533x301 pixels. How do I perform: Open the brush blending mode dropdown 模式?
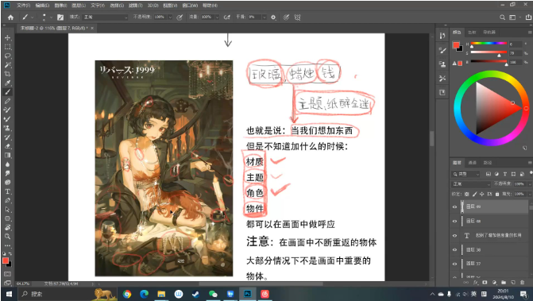106,17
